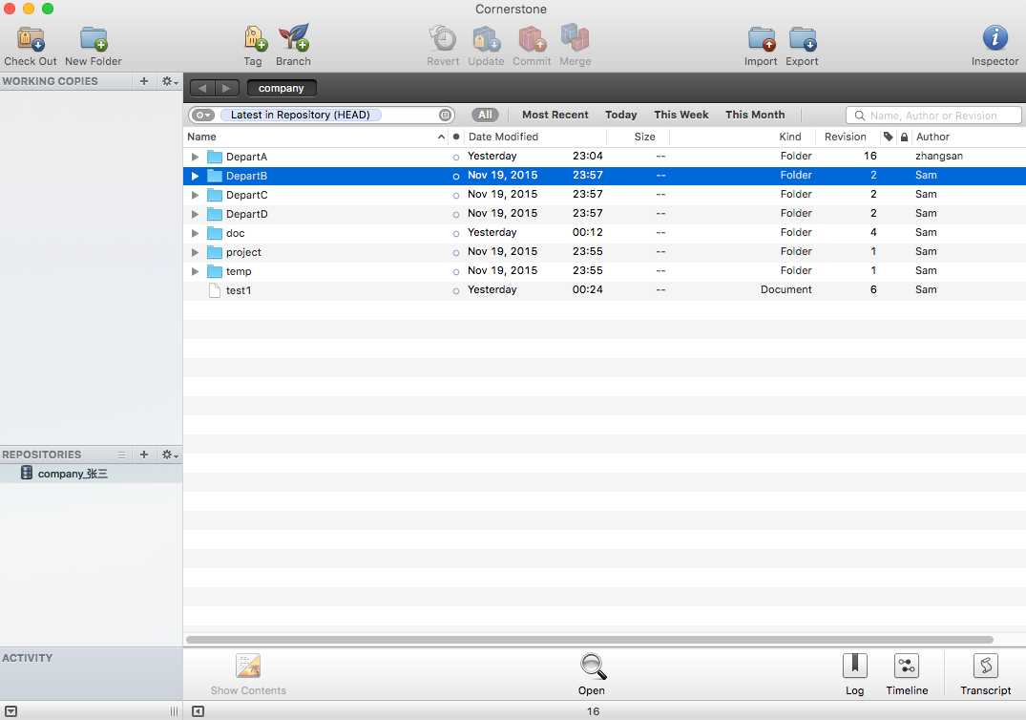The width and height of the screenshot is (1026, 720).
Task: Click the company path button
Action: 282,88
